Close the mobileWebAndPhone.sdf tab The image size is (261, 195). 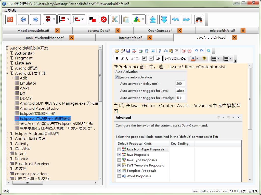tap(72, 38)
